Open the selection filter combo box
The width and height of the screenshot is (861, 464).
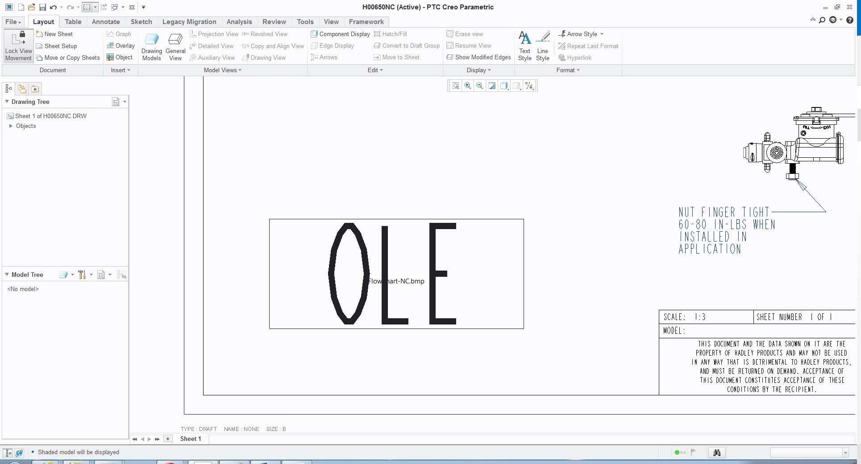coord(809,452)
